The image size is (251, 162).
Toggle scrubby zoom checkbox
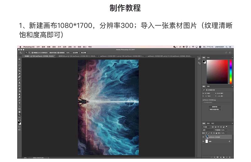click(x=58, y=53)
